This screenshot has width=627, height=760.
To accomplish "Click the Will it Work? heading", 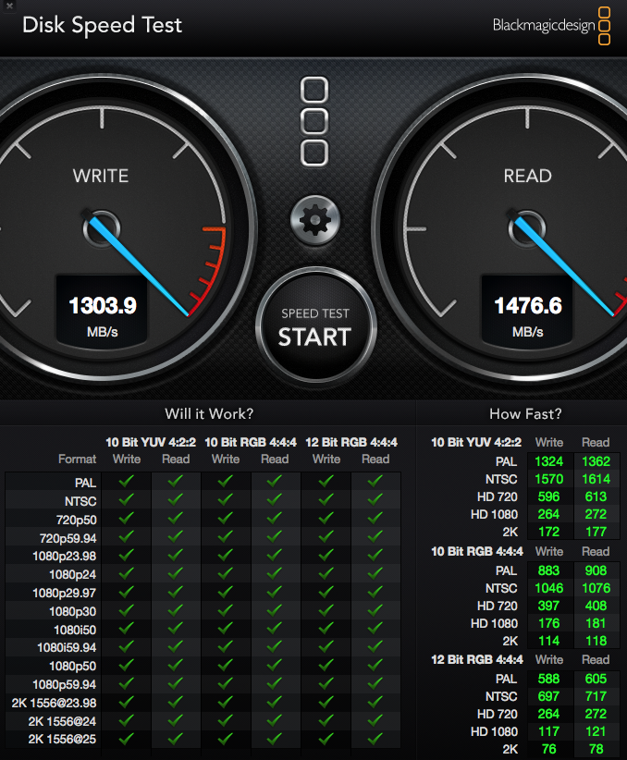I will tap(209, 413).
